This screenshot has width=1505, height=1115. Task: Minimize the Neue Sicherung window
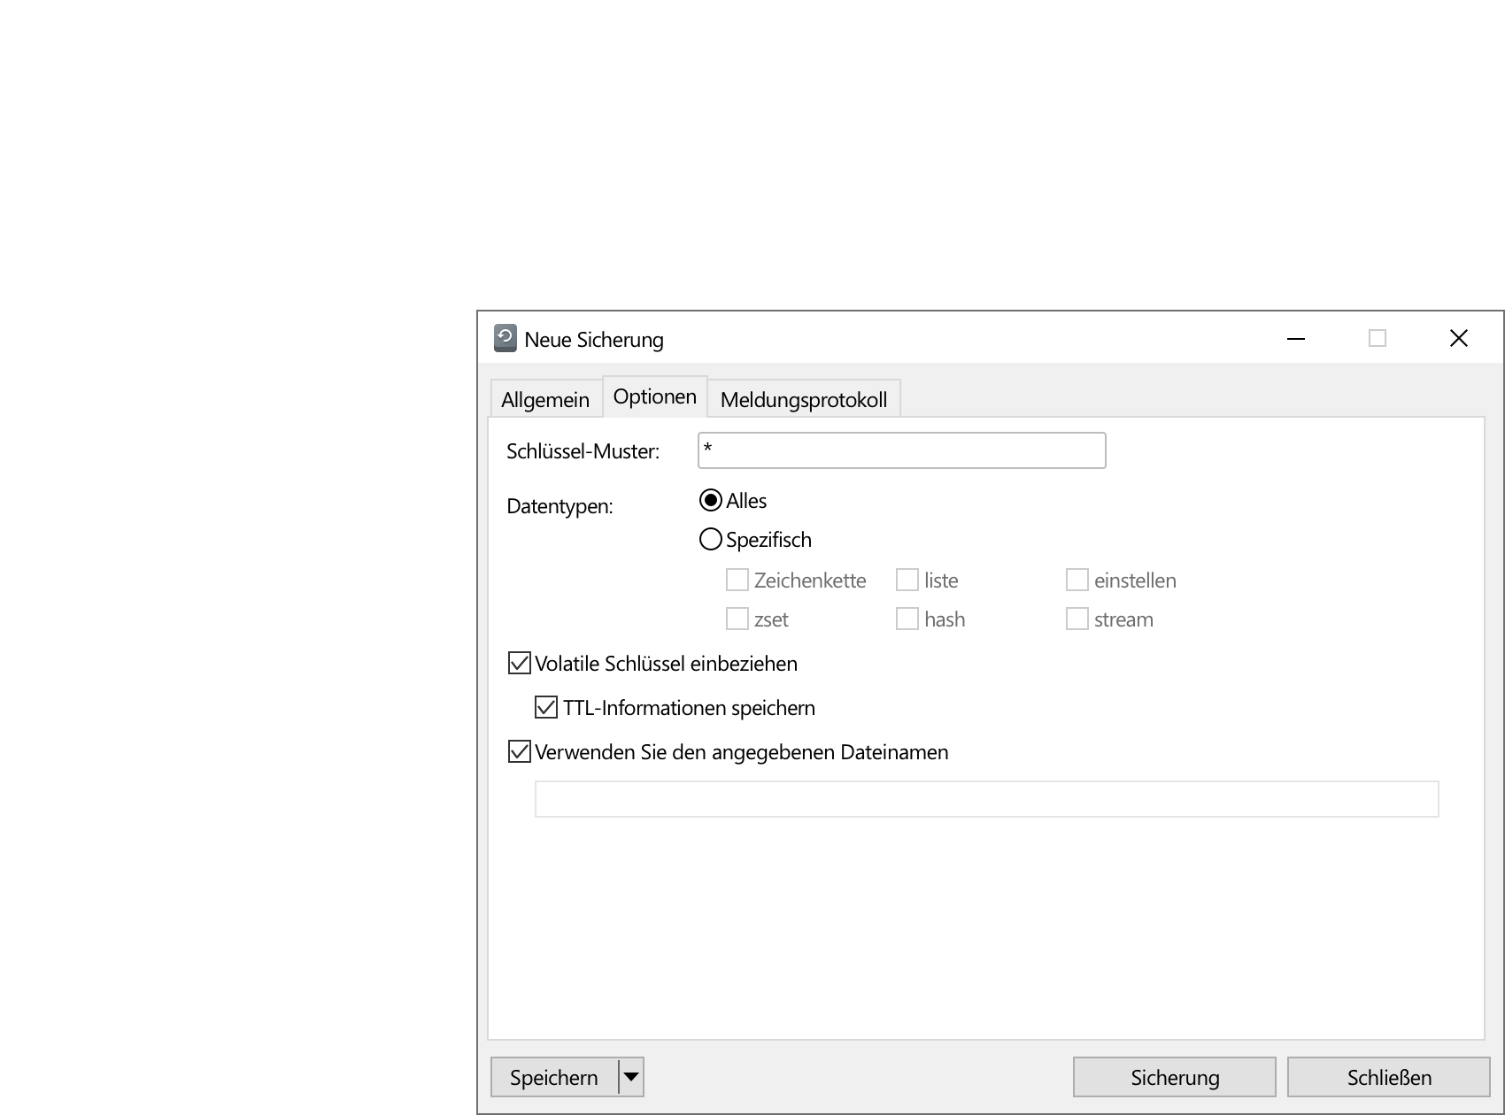[1296, 338]
